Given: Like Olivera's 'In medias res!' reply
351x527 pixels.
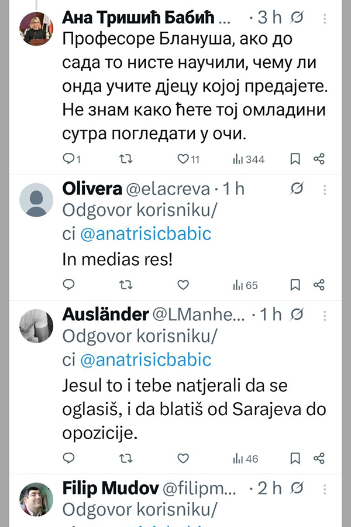Looking at the screenshot, I should coord(183,285).
